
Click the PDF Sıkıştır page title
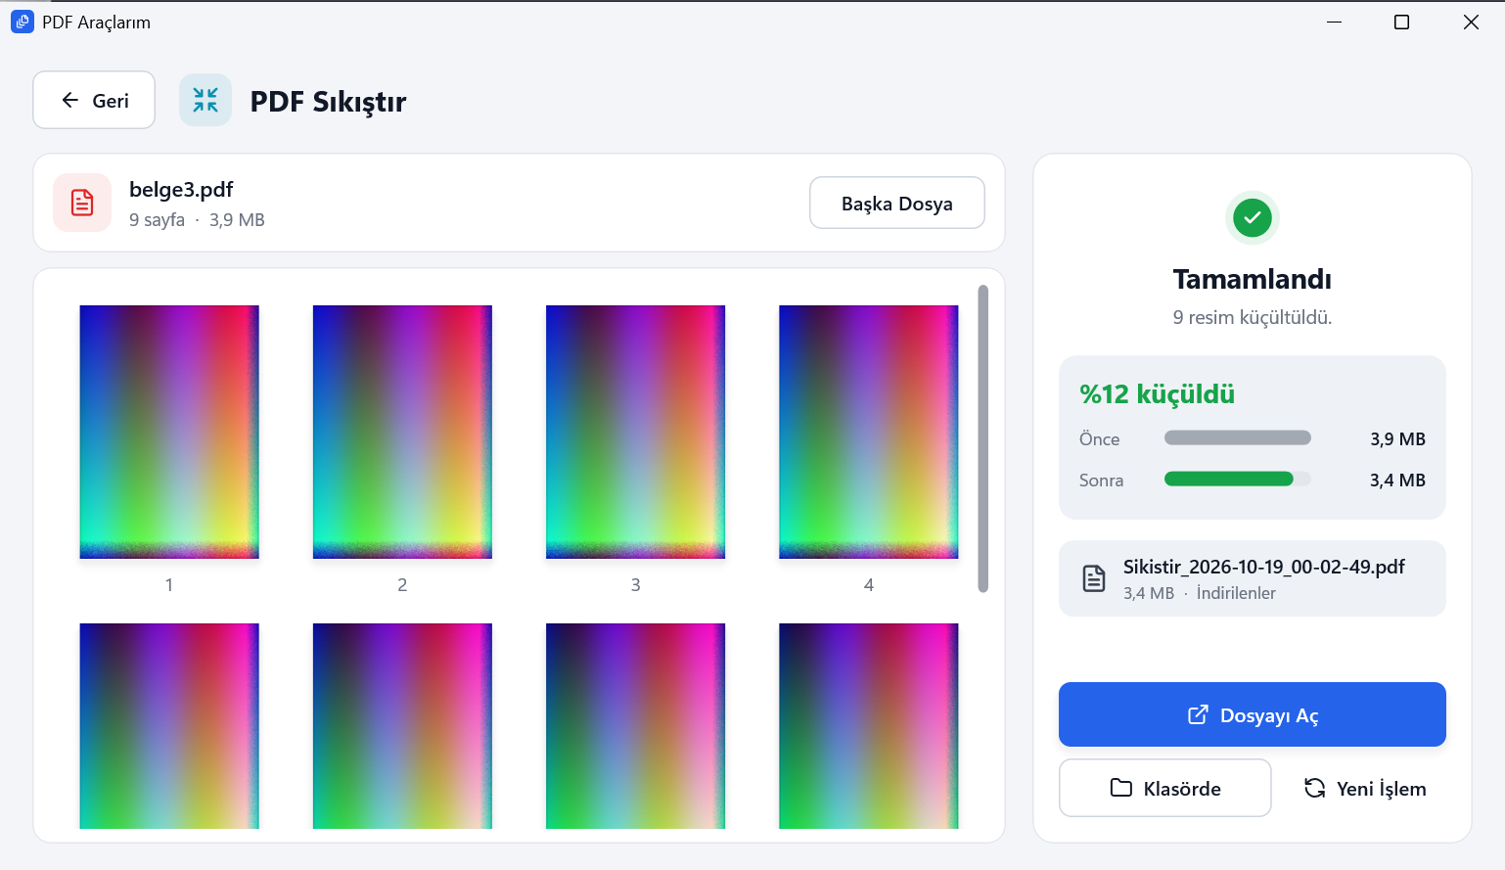click(x=329, y=102)
